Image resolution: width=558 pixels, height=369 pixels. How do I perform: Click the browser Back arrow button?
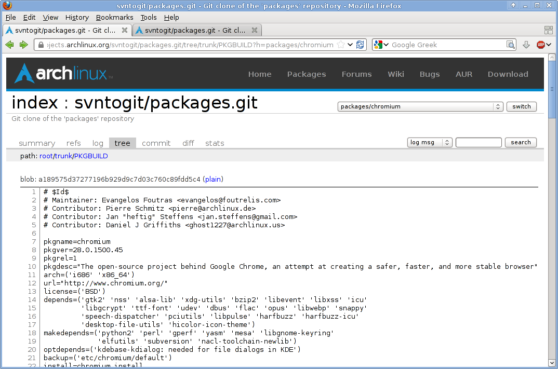(x=9, y=45)
